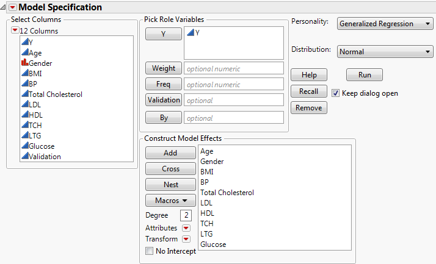The width and height of the screenshot is (436, 264).
Task: Expand the Attributes red triangle menu
Action: [x=186, y=228]
